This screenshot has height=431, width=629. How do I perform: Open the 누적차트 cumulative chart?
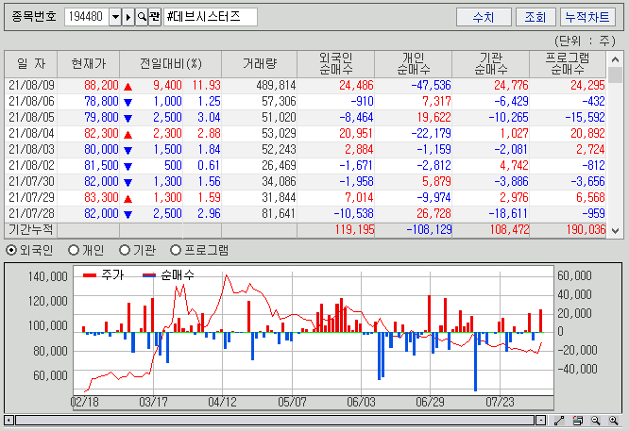click(x=587, y=17)
